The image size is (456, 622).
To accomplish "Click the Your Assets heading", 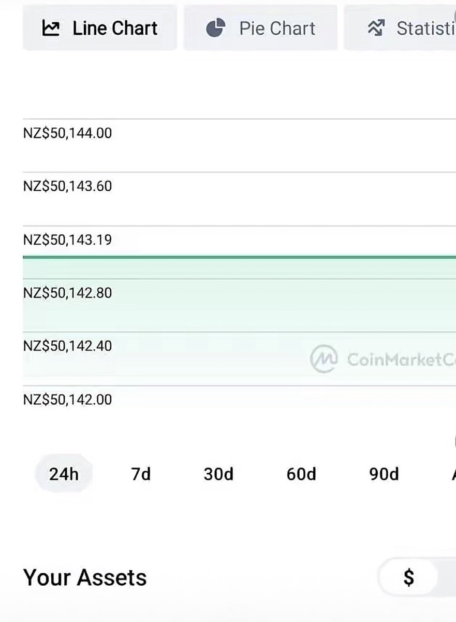I will [x=85, y=577].
